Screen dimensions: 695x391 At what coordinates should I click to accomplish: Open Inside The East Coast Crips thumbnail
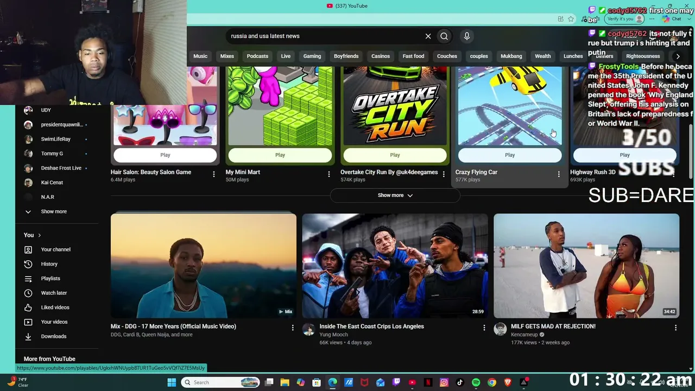[395, 266]
